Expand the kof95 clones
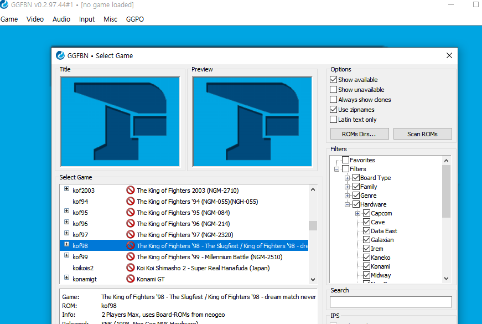482x324 pixels. [x=66, y=211]
